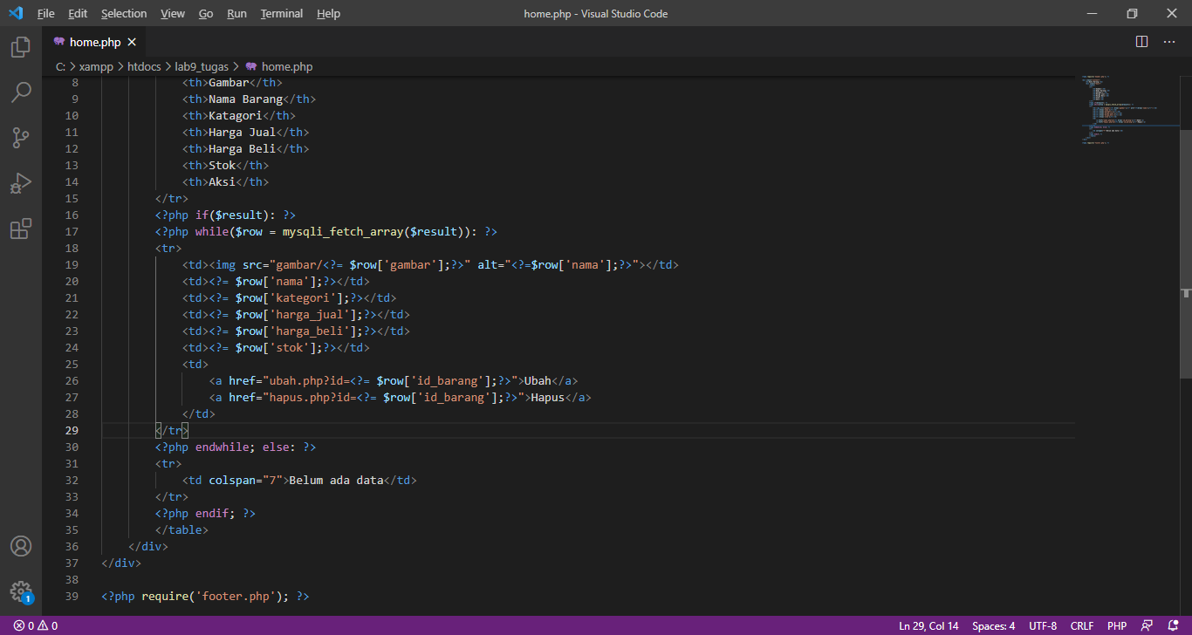
Task: Open the Manage settings gear
Action: click(x=21, y=591)
